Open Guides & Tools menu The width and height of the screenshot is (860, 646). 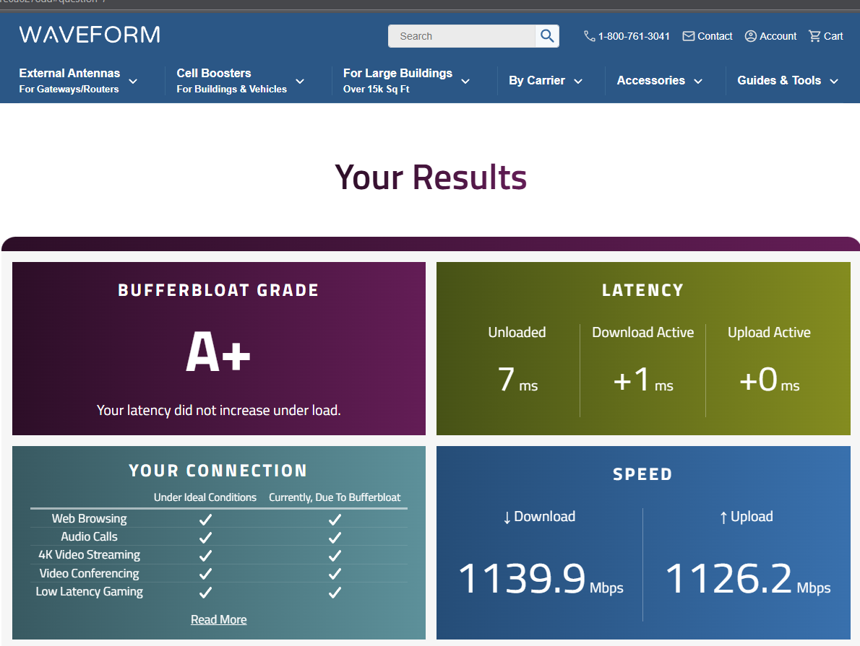click(779, 81)
